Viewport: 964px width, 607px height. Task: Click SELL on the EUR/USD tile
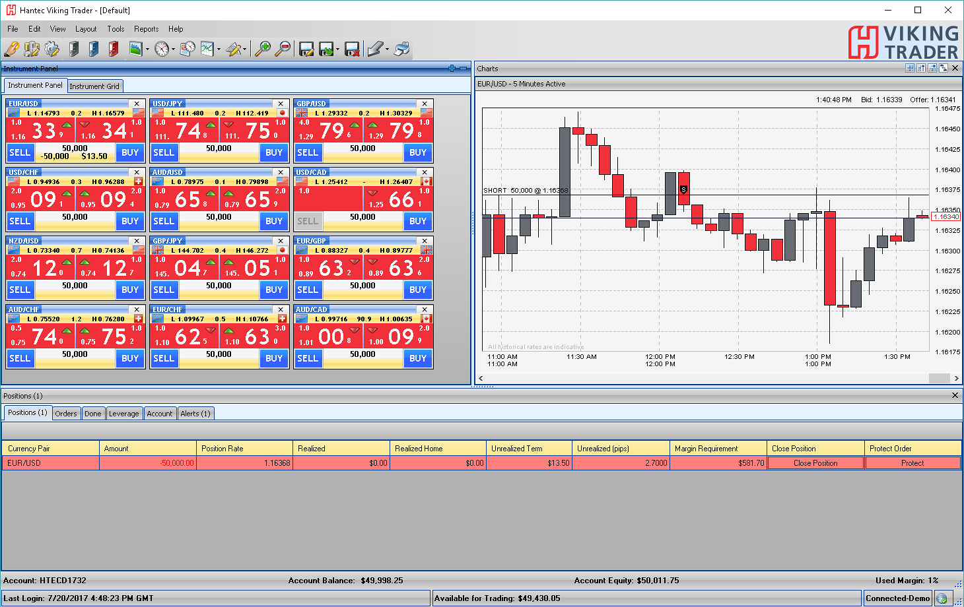(x=20, y=152)
